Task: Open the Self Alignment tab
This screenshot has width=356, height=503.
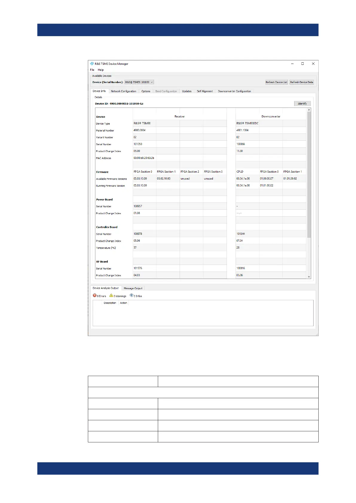Action: click(x=205, y=91)
